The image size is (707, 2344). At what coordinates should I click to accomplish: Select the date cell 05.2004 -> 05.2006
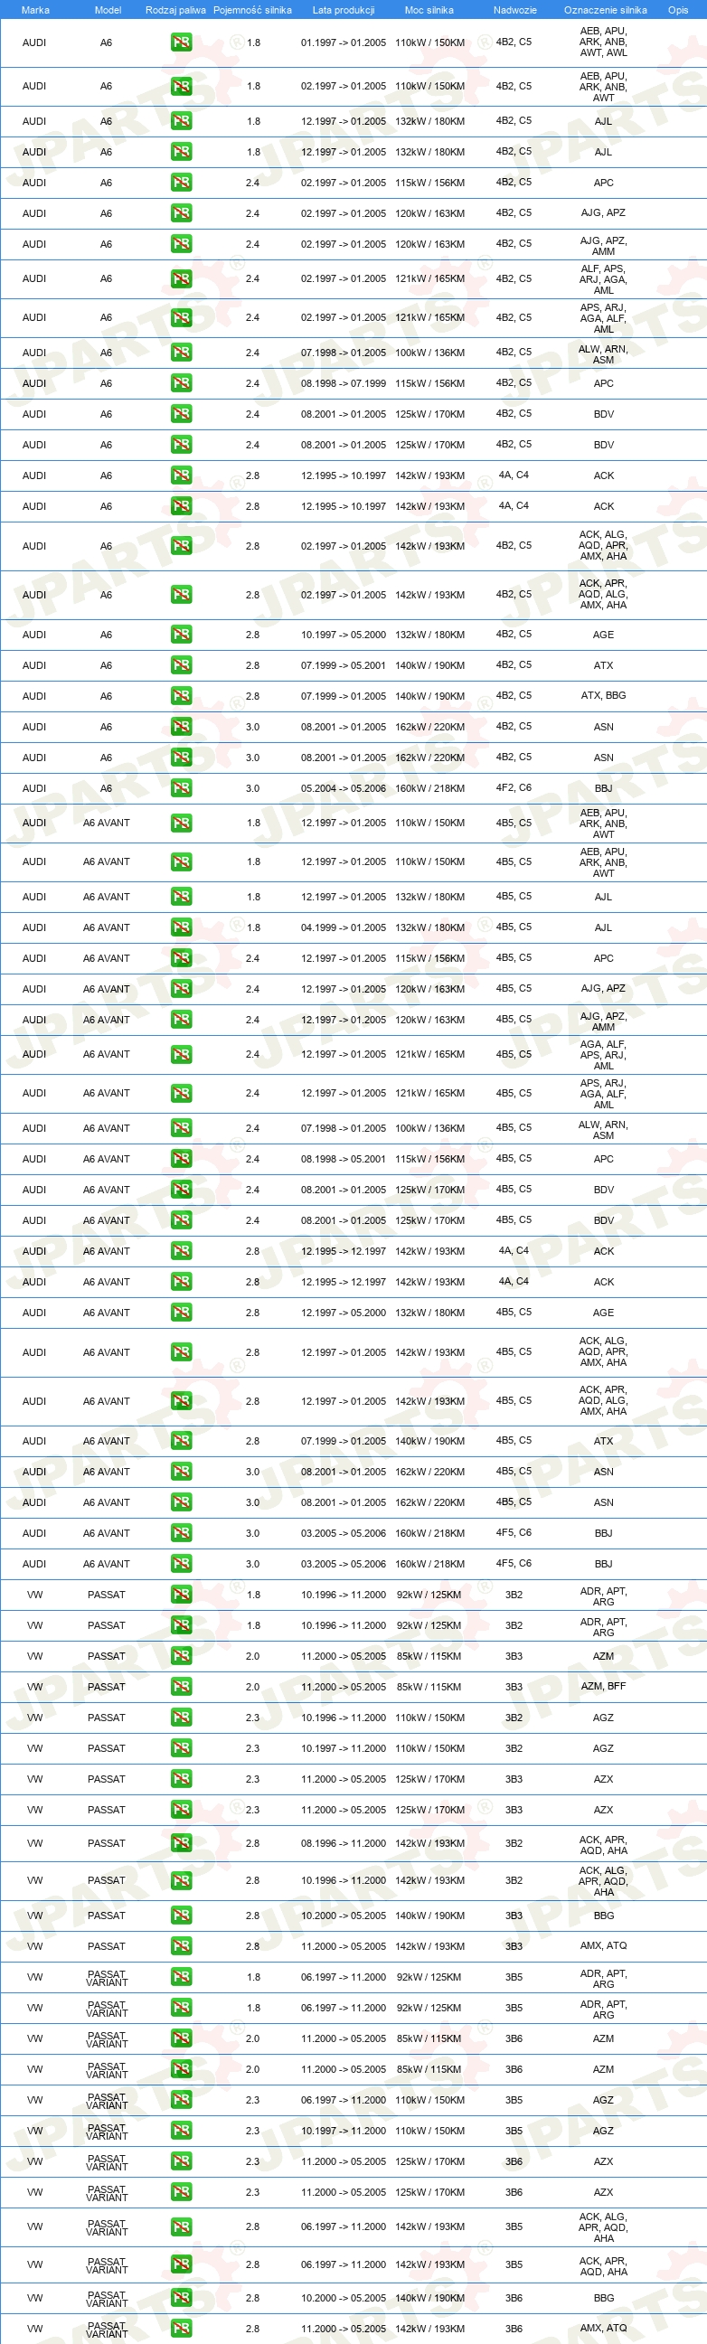point(344,788)
